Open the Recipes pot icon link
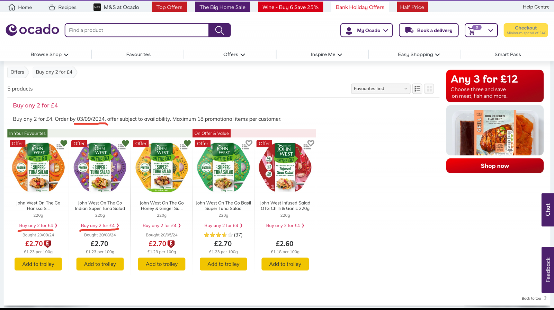554x310 pixels. pyautogui.click(x=52, y=7)
